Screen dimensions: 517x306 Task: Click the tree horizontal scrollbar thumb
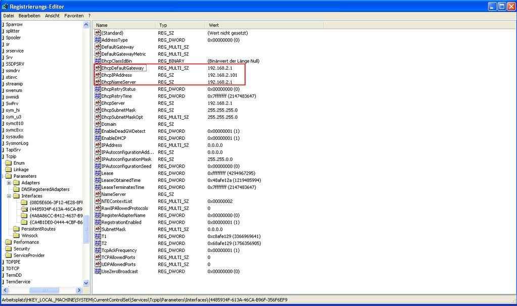pyautogui.click(x=44, y=290)
